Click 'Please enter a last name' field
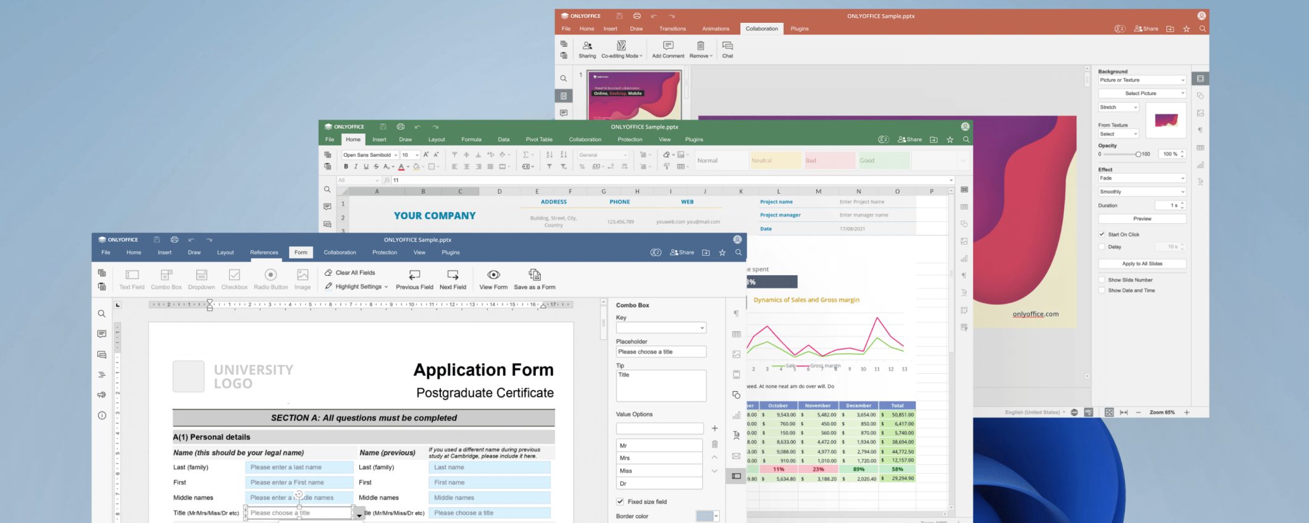Image resolution: width=1309 pixels, height=523 pixels. (299, 467)
